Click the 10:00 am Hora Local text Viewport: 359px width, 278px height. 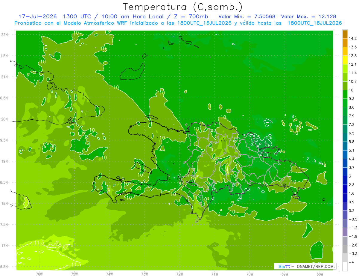coord(133,16)
